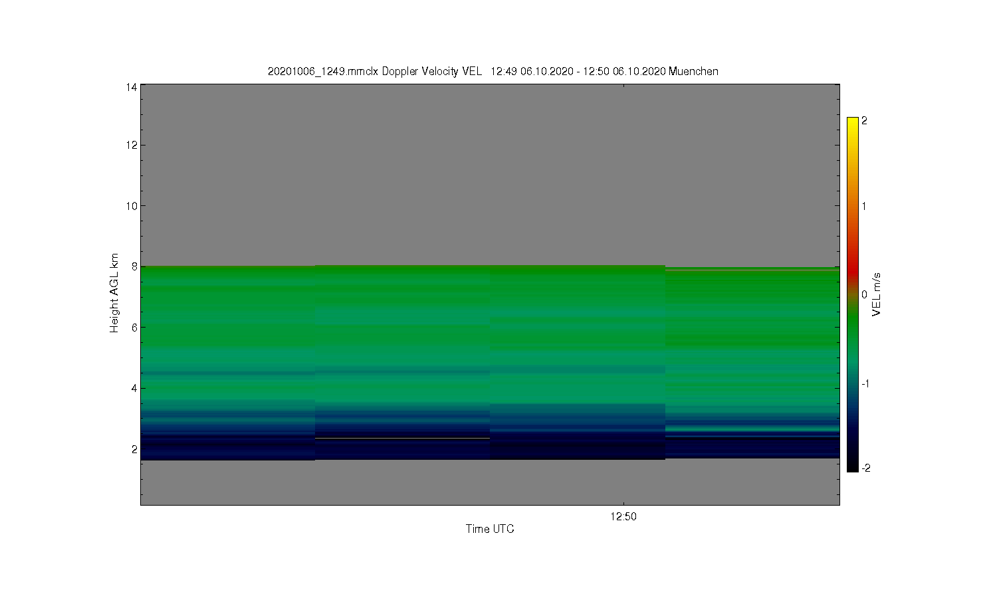Viewport: 997px width, 598px height.
Task: Click the colorbar tick label 0
Action: (864, 294)
